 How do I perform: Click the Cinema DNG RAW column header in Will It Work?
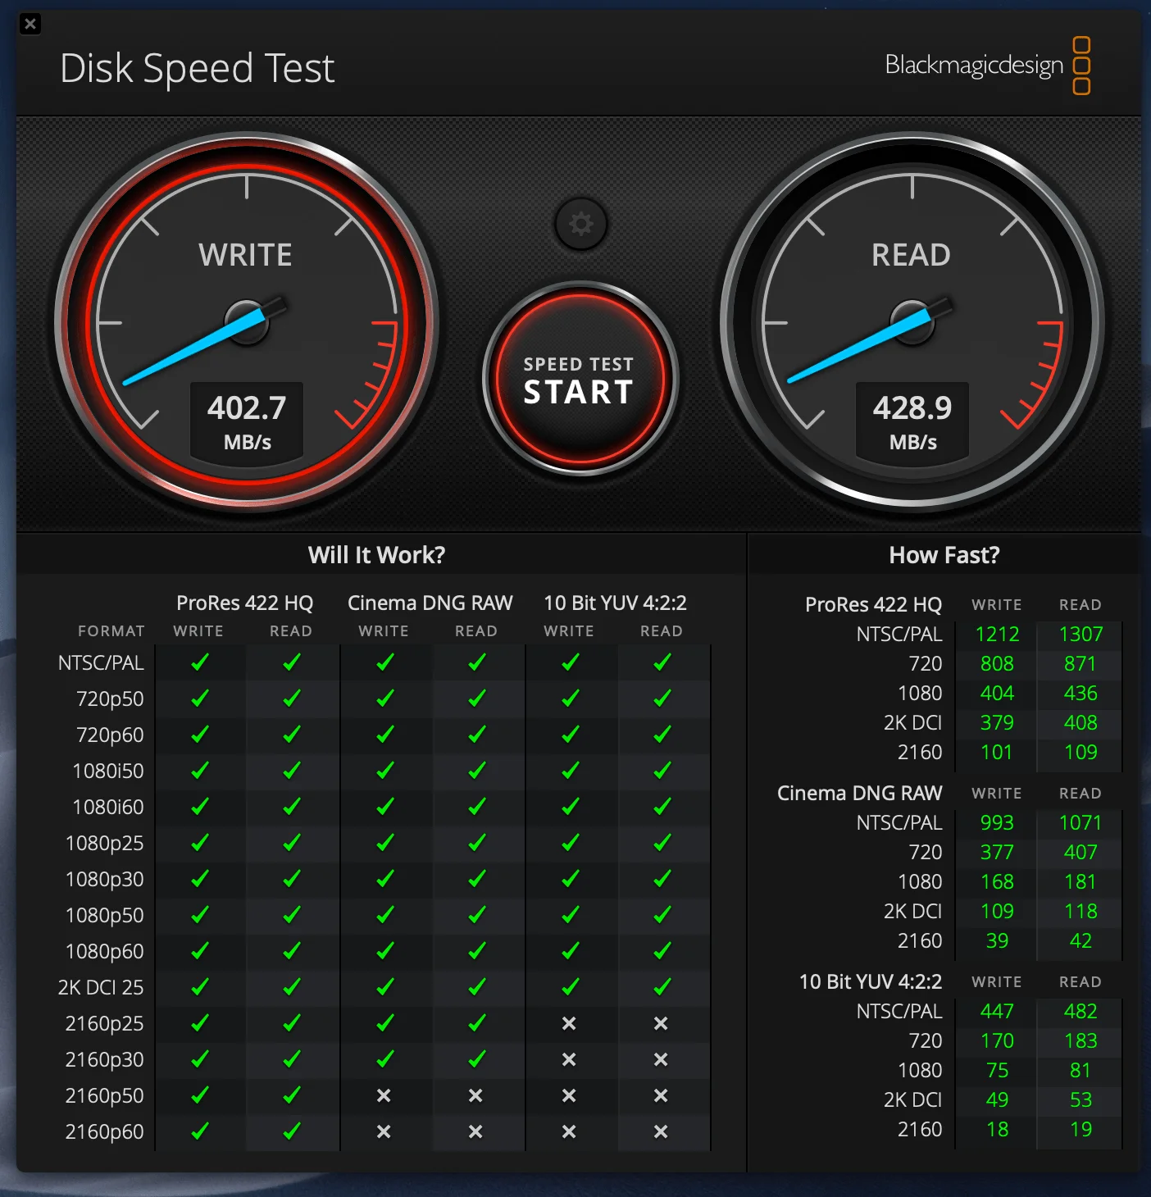(430, 603)
